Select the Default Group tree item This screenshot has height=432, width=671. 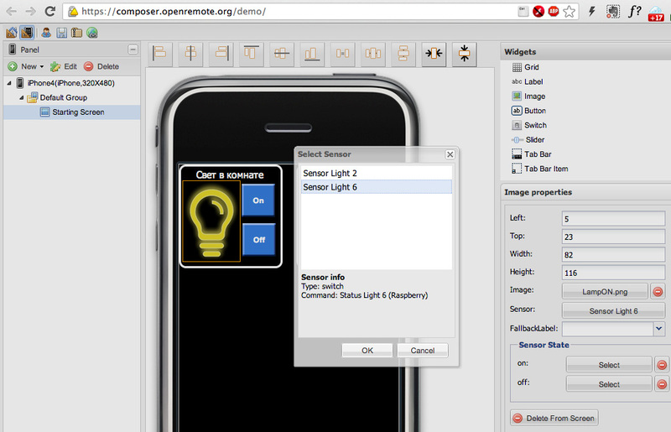[57, 97]
